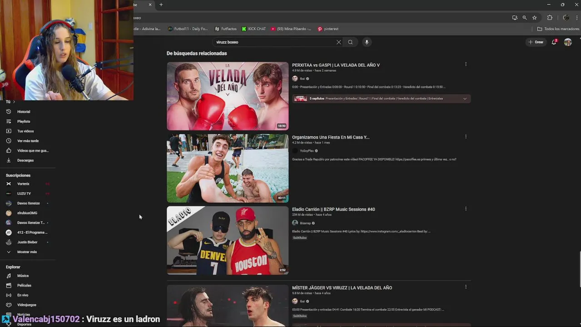This screenshot has width=581, height=327.
Task: Open the Videojuegos category
Action: 27,305
